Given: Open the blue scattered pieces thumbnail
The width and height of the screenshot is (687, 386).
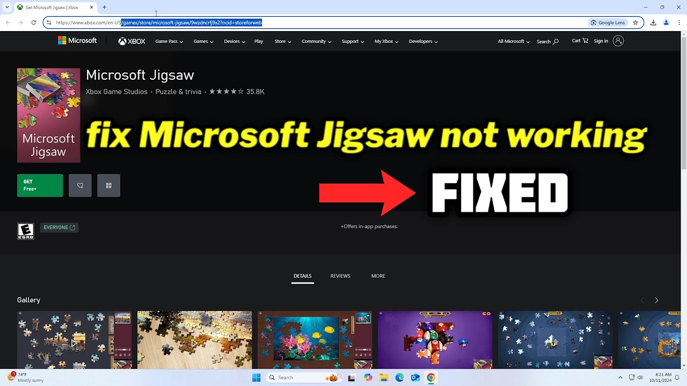Looking at the screenshot, I should click(555, 340).
